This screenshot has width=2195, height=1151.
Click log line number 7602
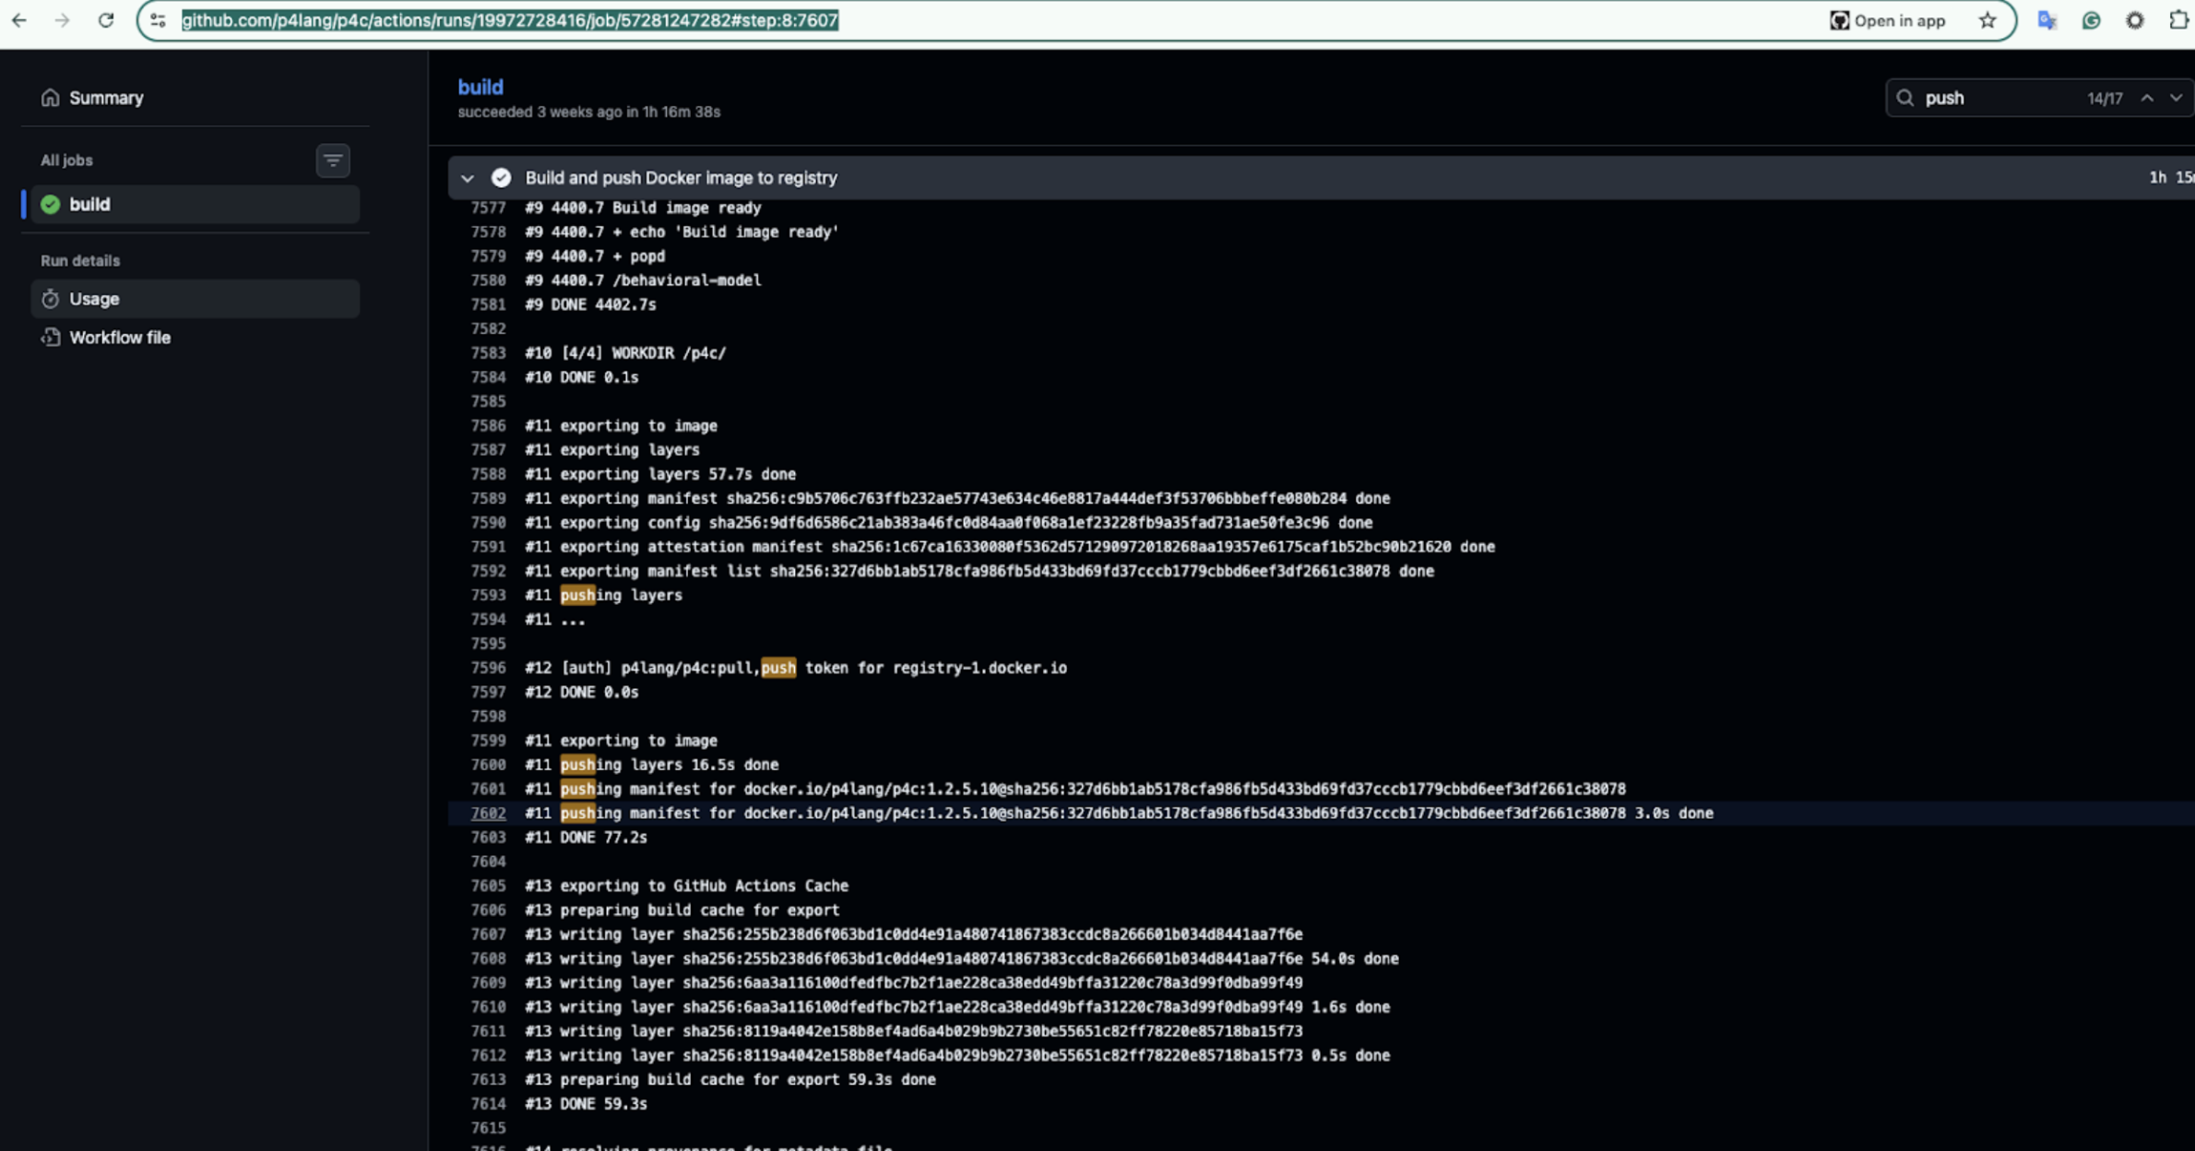(488, 813)
